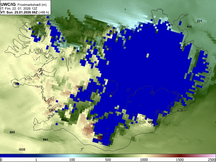Image resolution: width=216 pixels, height=162 pixels.
Task: Click the map value 725
Action: (16, 83)
